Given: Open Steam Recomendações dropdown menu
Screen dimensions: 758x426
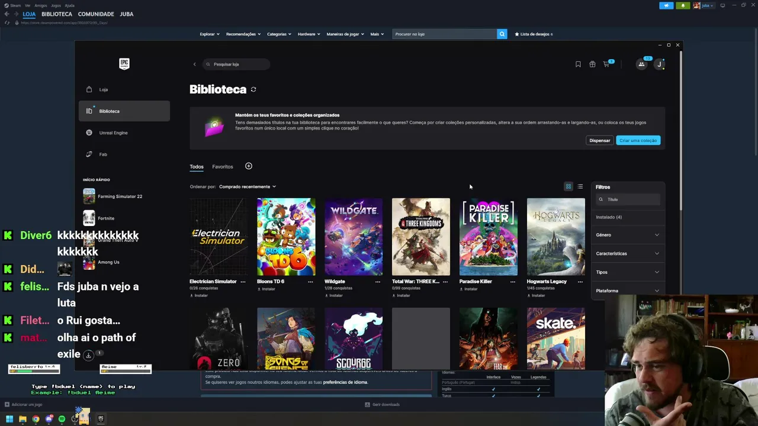Looking at the screenshot, I should point(243,34).
